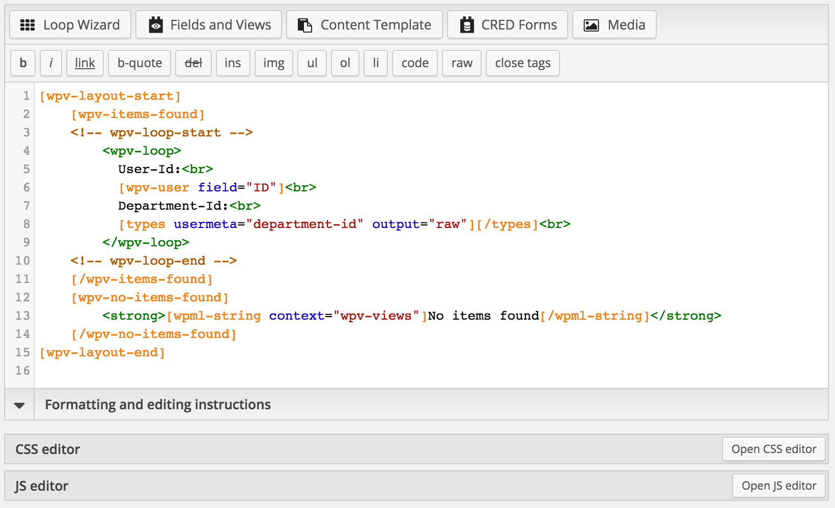The width and height of the screenshot is (835, 508).
Task: Click the Media image icon
Action: pyautogui.click(x=591, y=25)
